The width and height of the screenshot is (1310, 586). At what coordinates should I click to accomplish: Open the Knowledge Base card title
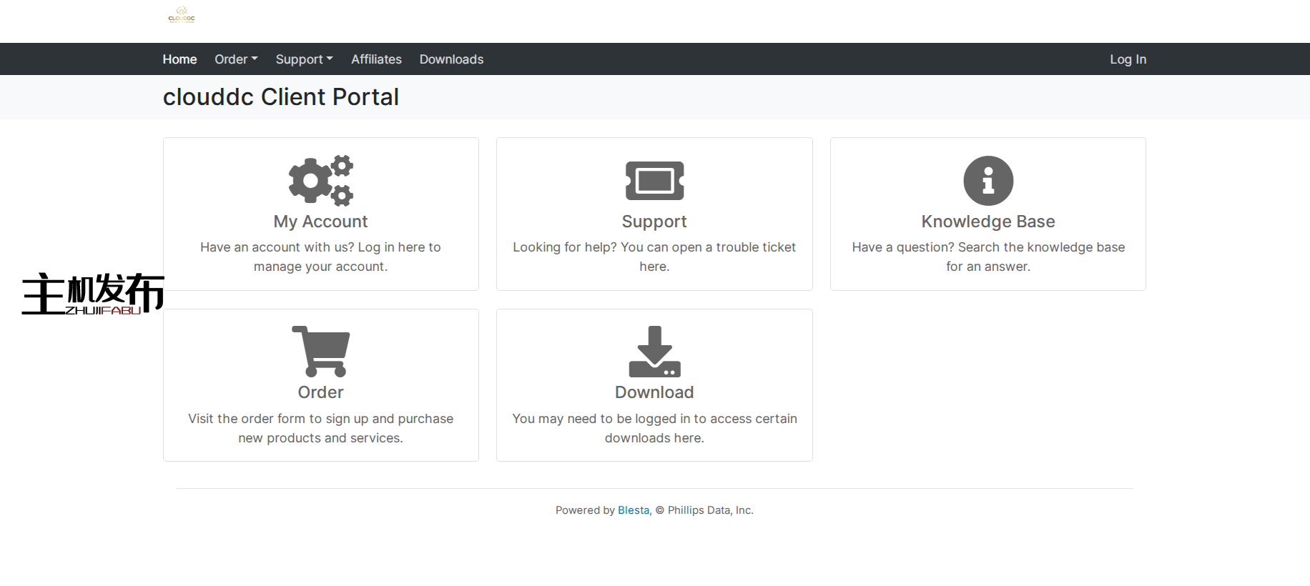[x=988, y=222]
